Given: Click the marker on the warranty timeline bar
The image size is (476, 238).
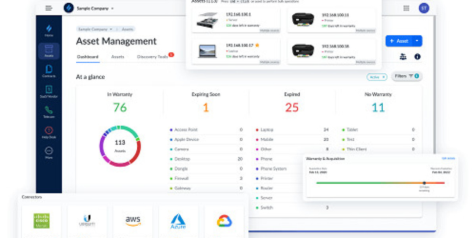Looking at the screenshot, I should [x=424, y=183].
